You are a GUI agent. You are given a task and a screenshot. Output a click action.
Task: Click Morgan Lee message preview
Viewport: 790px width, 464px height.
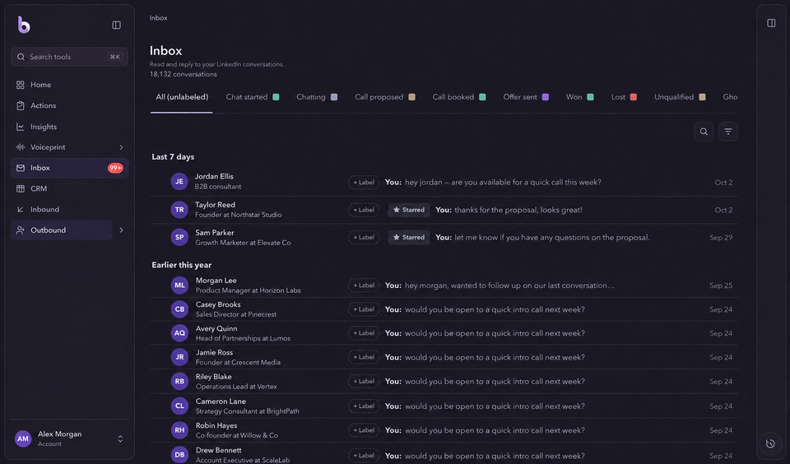pos(500,285)
